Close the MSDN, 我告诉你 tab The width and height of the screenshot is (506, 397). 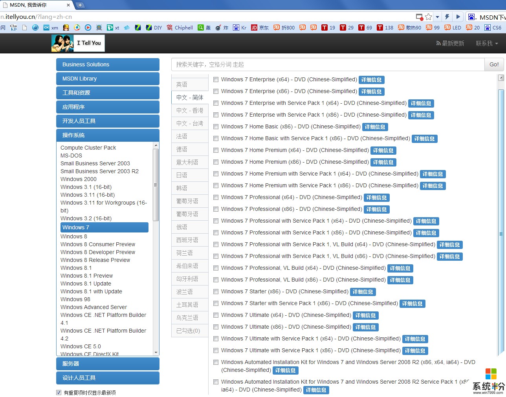[x=68, y=5]
